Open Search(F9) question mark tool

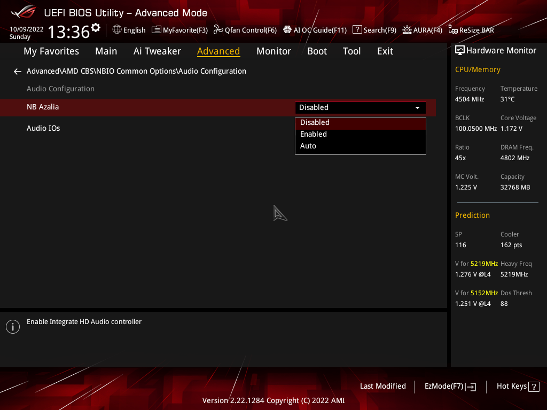click(374, 30)
